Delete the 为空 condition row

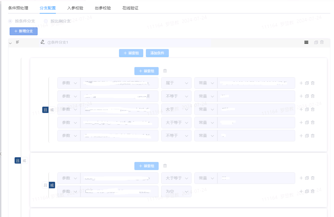(313, 191)
